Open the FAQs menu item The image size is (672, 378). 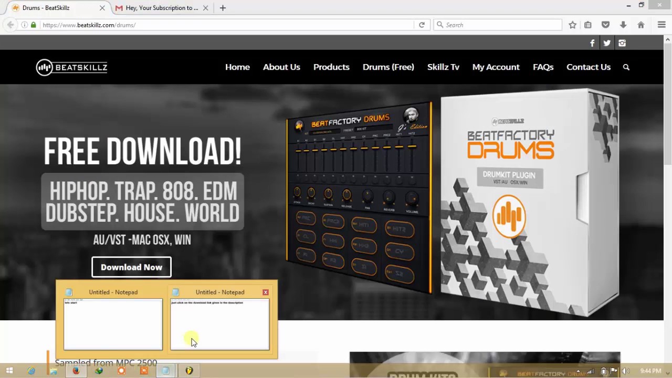[x=543, y=67]
